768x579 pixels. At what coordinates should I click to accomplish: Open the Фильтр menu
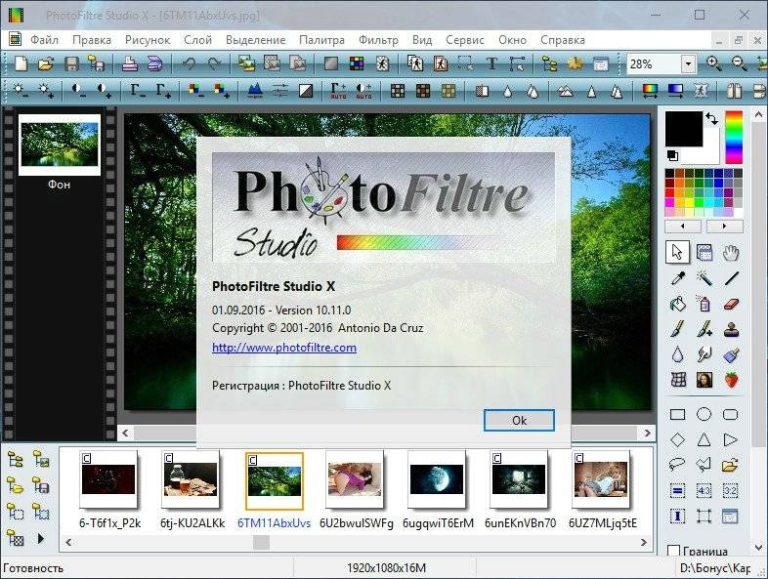click(x=378, y=40)
